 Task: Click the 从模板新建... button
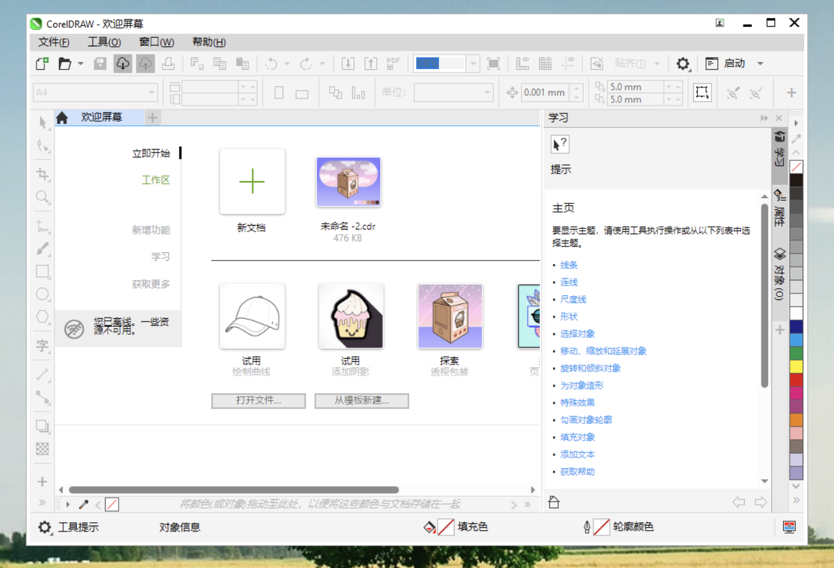361,400
